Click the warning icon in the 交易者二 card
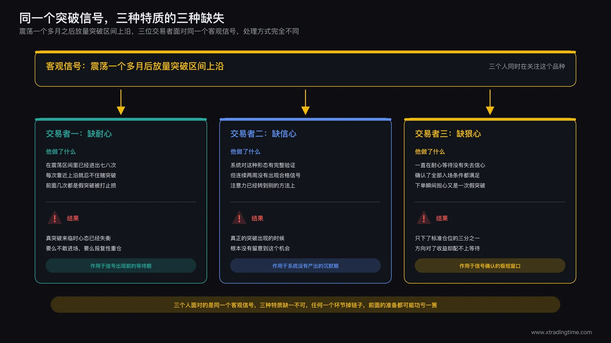Image resolution: width=611 pixels, height=343 pixels. click(x=239, y=218)
